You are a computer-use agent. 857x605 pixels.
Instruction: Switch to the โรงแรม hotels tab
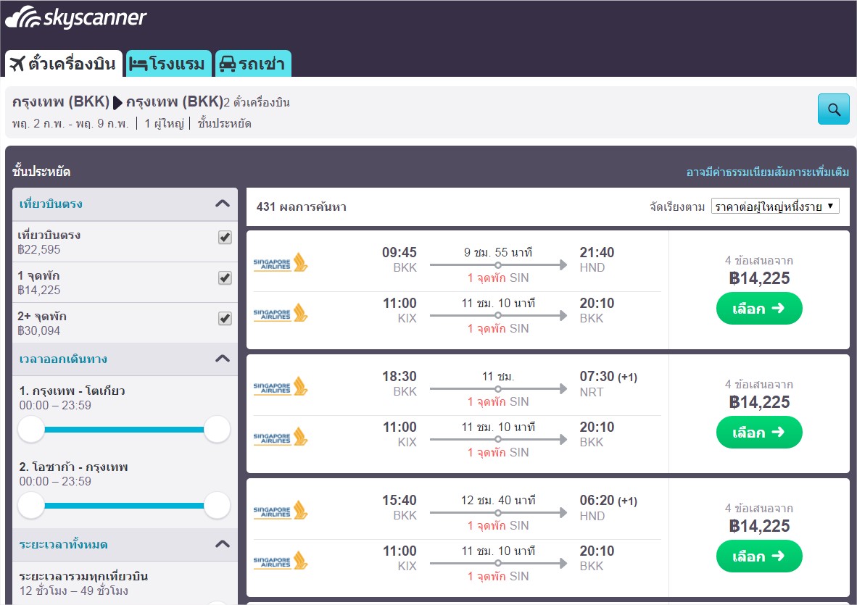tap(168, 64)
